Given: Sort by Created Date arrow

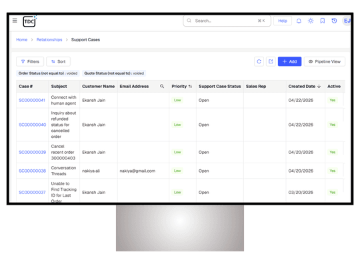Looking at the screenshot, I should (319, 86).
